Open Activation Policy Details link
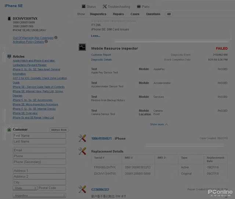 tap(28, 42)
